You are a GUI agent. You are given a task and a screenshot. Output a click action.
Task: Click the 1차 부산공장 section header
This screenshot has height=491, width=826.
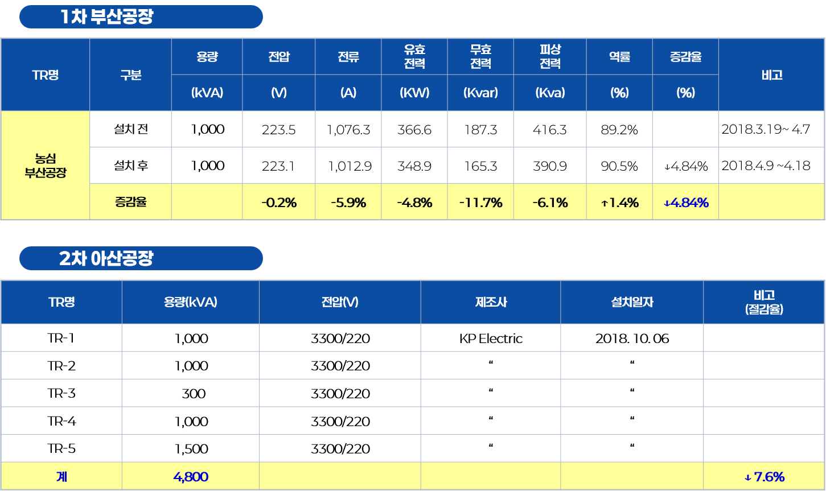click(141, 16)
